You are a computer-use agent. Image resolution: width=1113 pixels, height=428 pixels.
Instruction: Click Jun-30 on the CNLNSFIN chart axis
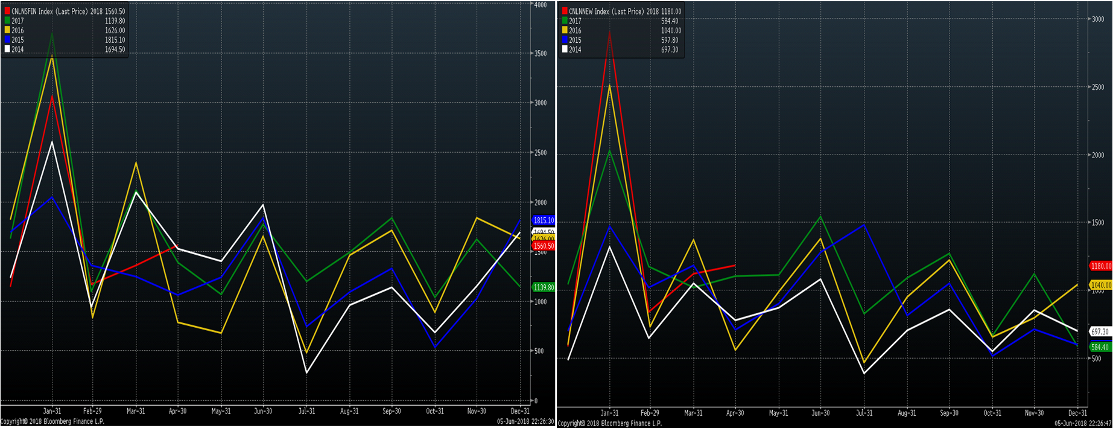263,412
